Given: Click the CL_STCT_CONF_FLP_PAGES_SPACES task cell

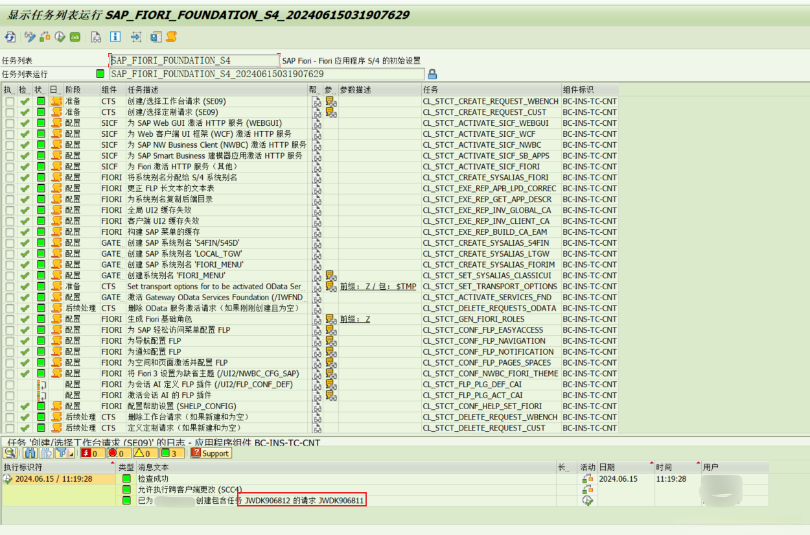Looking at the screenshot, I should (x=491, y=363).
